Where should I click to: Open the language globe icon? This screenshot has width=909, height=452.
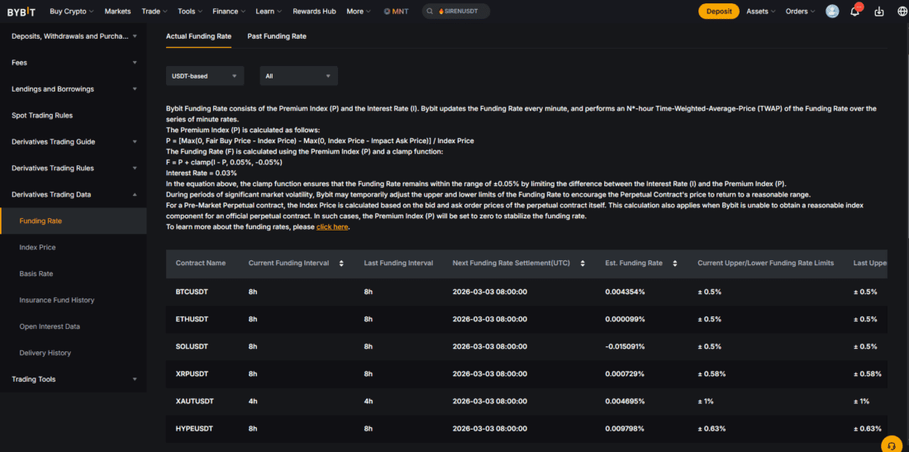coord(902,12)
